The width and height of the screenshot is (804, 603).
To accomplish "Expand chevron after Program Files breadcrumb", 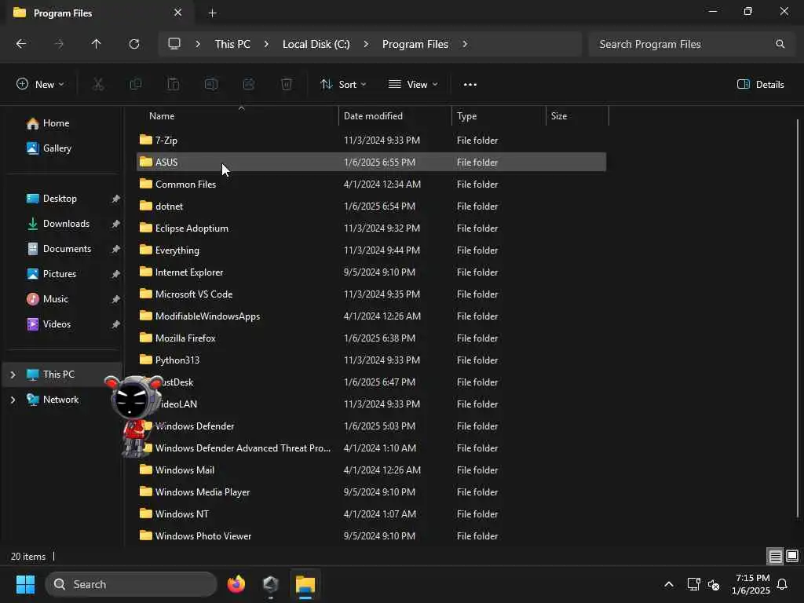I will 465,44.
